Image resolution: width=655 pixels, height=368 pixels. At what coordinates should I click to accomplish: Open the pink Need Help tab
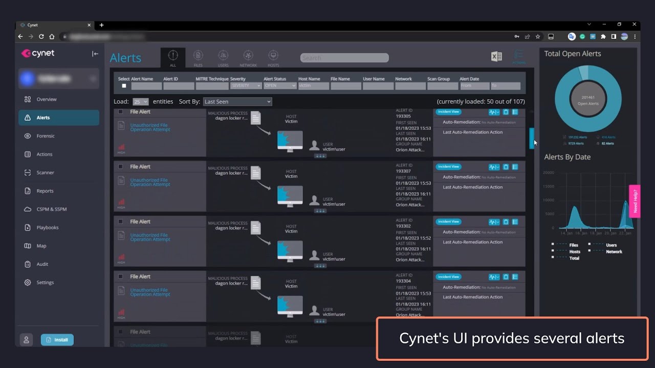635,201
